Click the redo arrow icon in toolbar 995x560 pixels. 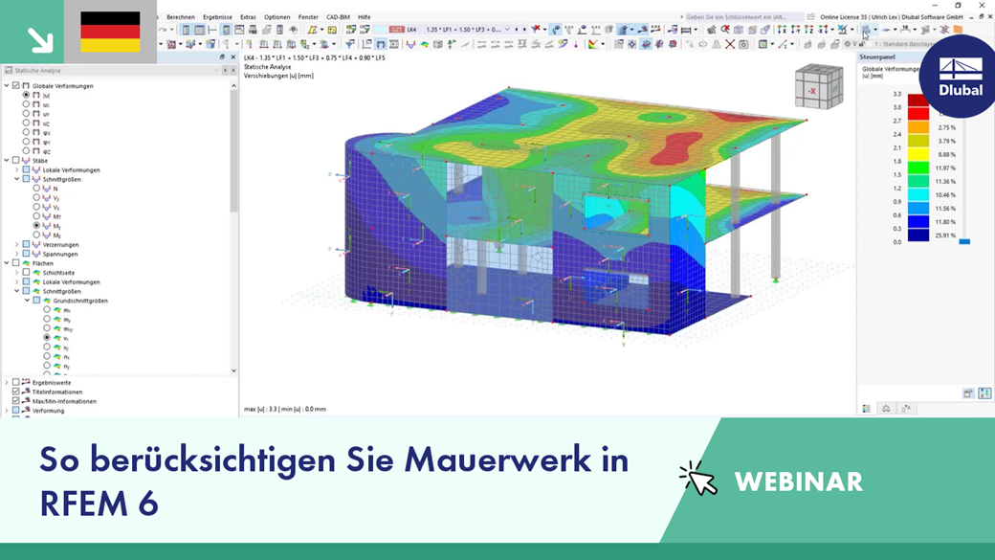(x=163, y=30)
